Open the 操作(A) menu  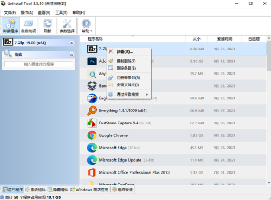(x=27, y=12)
